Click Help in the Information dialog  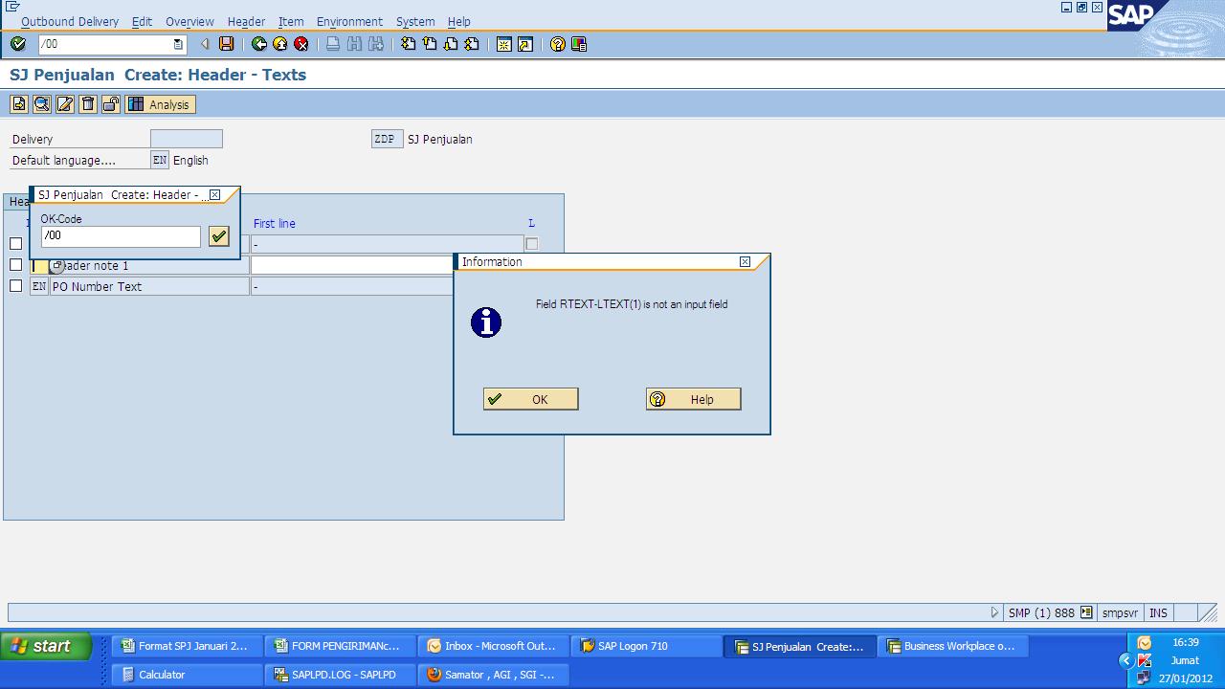tap(694, 399)
